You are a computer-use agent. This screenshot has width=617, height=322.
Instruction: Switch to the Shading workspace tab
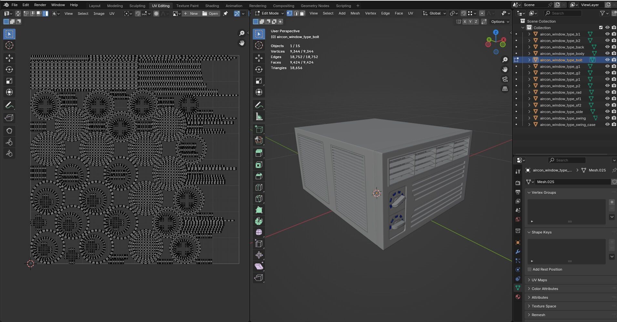coord(212,6)
